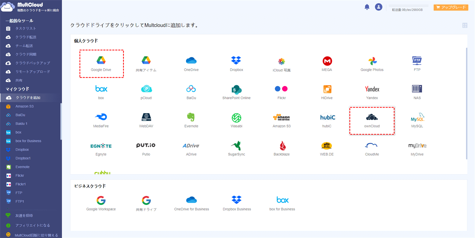Toggle layout view icon at top right
This screenshot has width=475, height=238.
(465, 25)
